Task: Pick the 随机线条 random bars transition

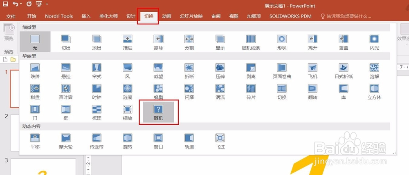Action: coord(251,42)
